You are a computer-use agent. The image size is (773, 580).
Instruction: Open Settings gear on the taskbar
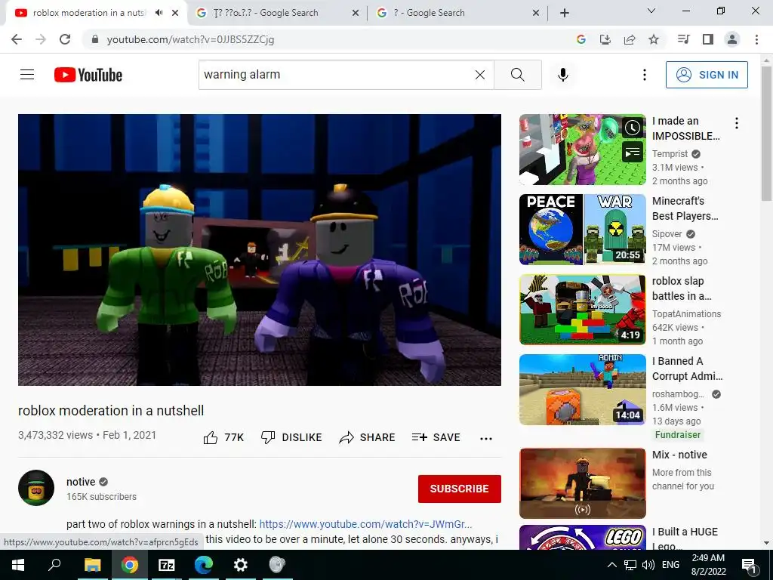(x=241, y=565)
